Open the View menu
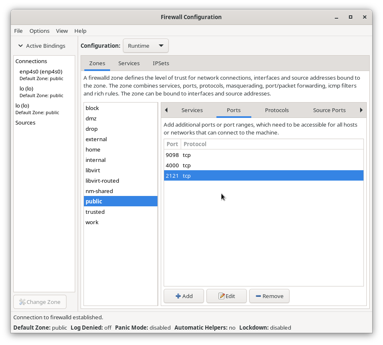 (62, 31)
